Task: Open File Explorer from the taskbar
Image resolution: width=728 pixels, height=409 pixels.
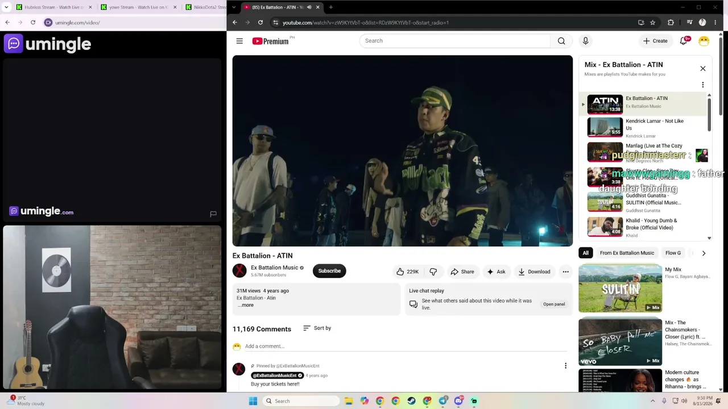Action: 348,401
